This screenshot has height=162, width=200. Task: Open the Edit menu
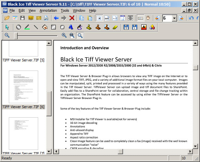pos(22,10)
